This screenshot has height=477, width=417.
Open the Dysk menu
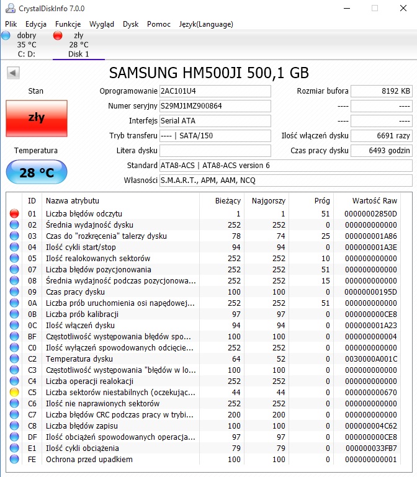point(130,24)
